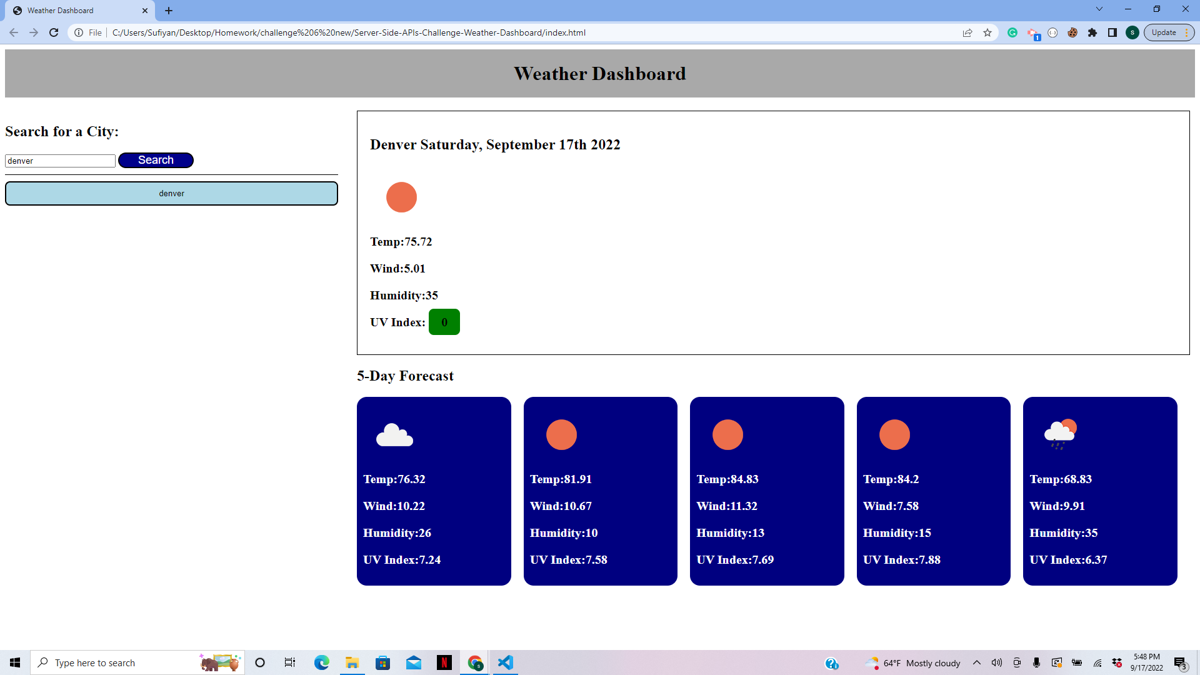The image size is (1200, 675).
Task: Open the browser Extensions puzzle icon
Action: pyautogui.click(x=1092, y=32)
